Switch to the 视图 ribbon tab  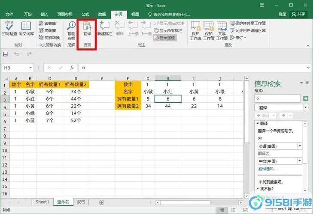pos(135,14)
